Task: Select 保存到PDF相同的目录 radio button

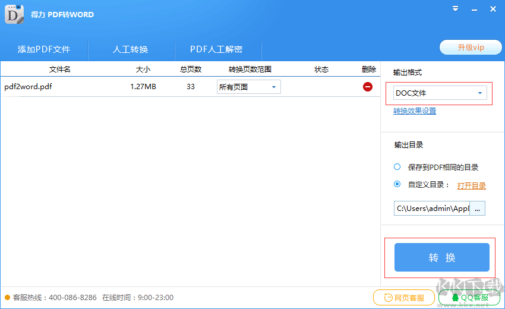Action: pyautogui.click(x=397, y=167)
